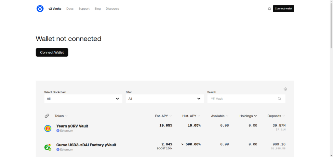Click Ethereum icon under Yearn yCRV Vault
Image resolution: width=333 pixels, height=157 pixels.
pos(58,131)
